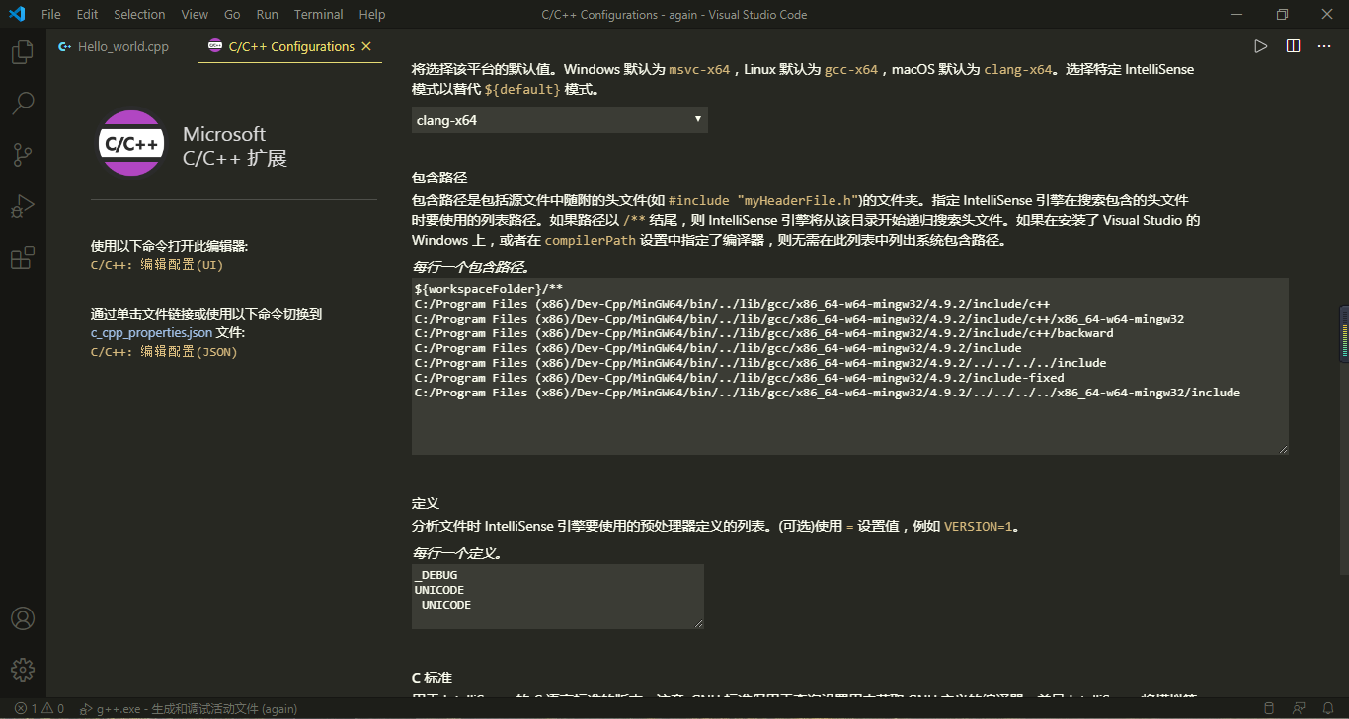The height and width of the screenshot is (719, 1349).
Task: Click the Run Code play icon
Action: (x=1260, y=46)
